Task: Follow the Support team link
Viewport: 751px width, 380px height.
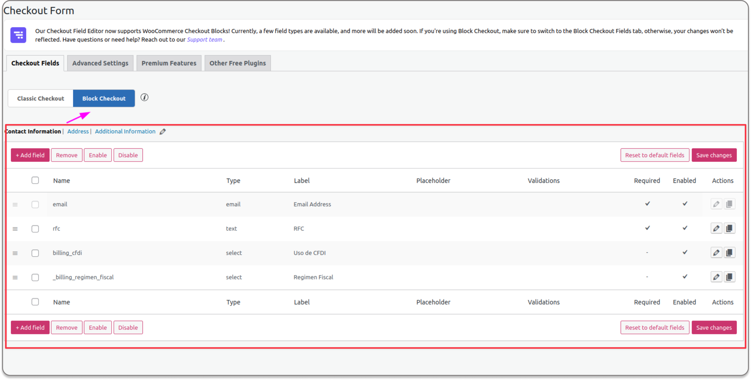Action: (204, 40)
